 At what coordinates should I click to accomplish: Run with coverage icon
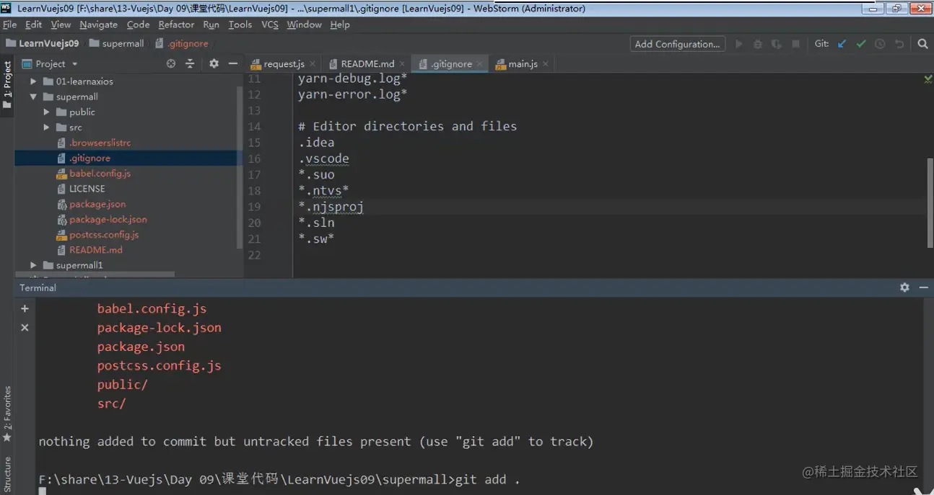[776, 44]
